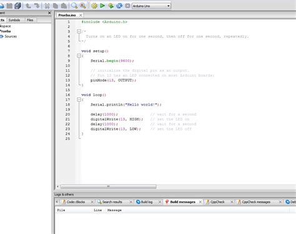Click line number 1 in the margin
This screenshot has height=234, width=296.
click(69, 22)
